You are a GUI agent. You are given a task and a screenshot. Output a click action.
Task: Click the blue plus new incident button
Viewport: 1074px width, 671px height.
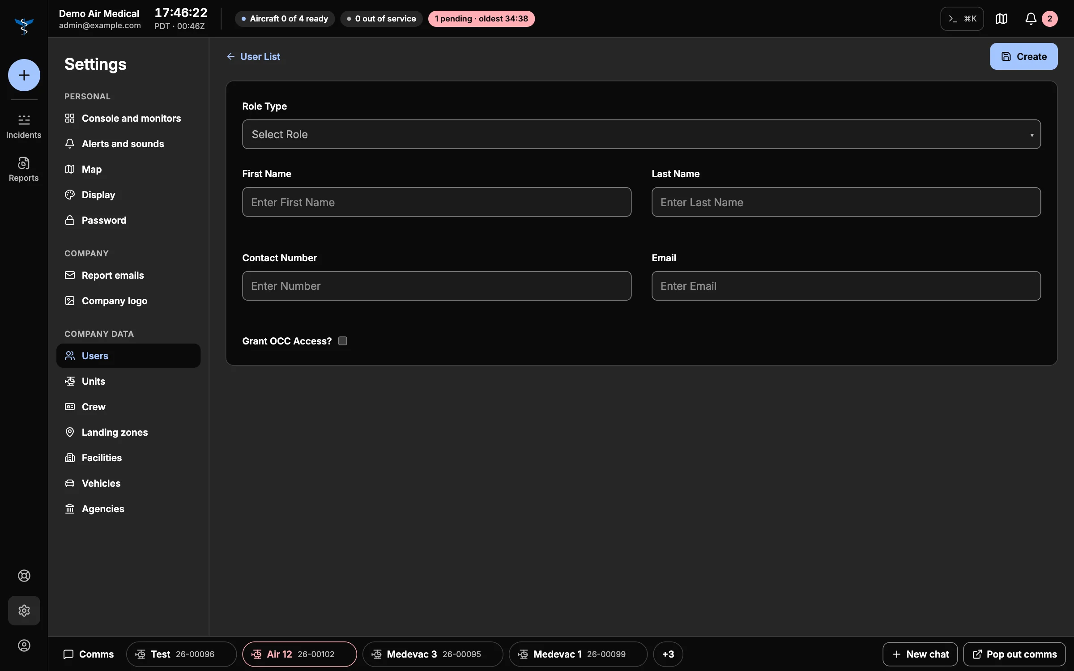pyautogui.click(x=24, y=75)
